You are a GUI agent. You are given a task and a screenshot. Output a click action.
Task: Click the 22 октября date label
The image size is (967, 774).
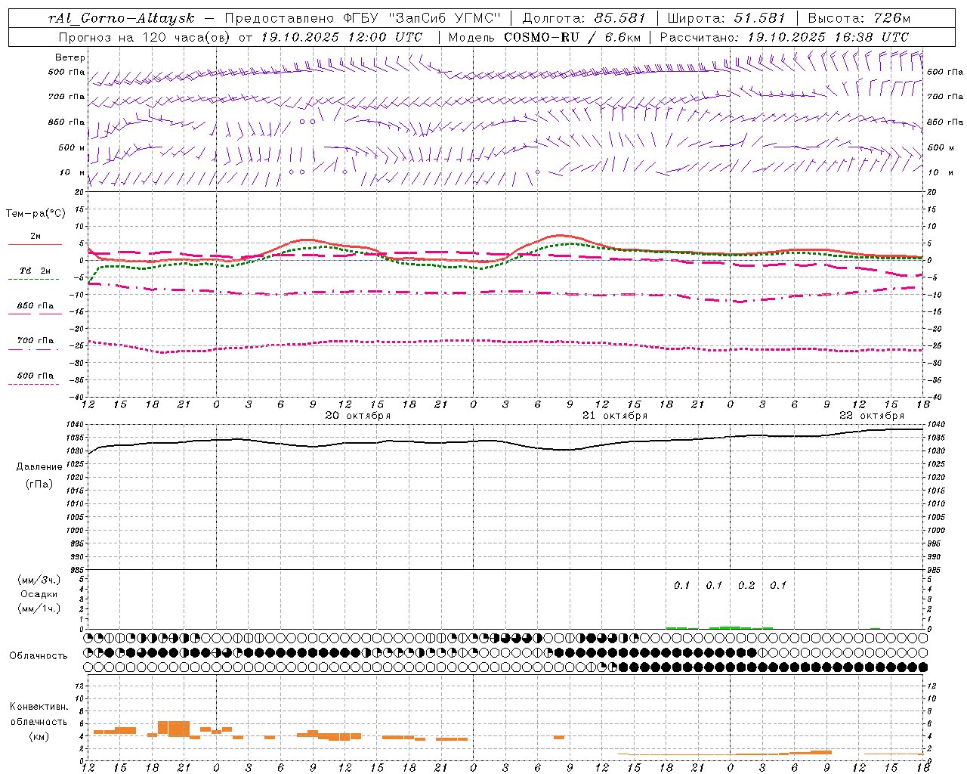pyautogui.click(x=872, y=416)
